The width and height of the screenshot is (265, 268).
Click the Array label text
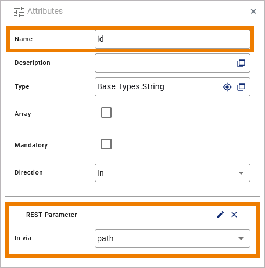(23, 114)
